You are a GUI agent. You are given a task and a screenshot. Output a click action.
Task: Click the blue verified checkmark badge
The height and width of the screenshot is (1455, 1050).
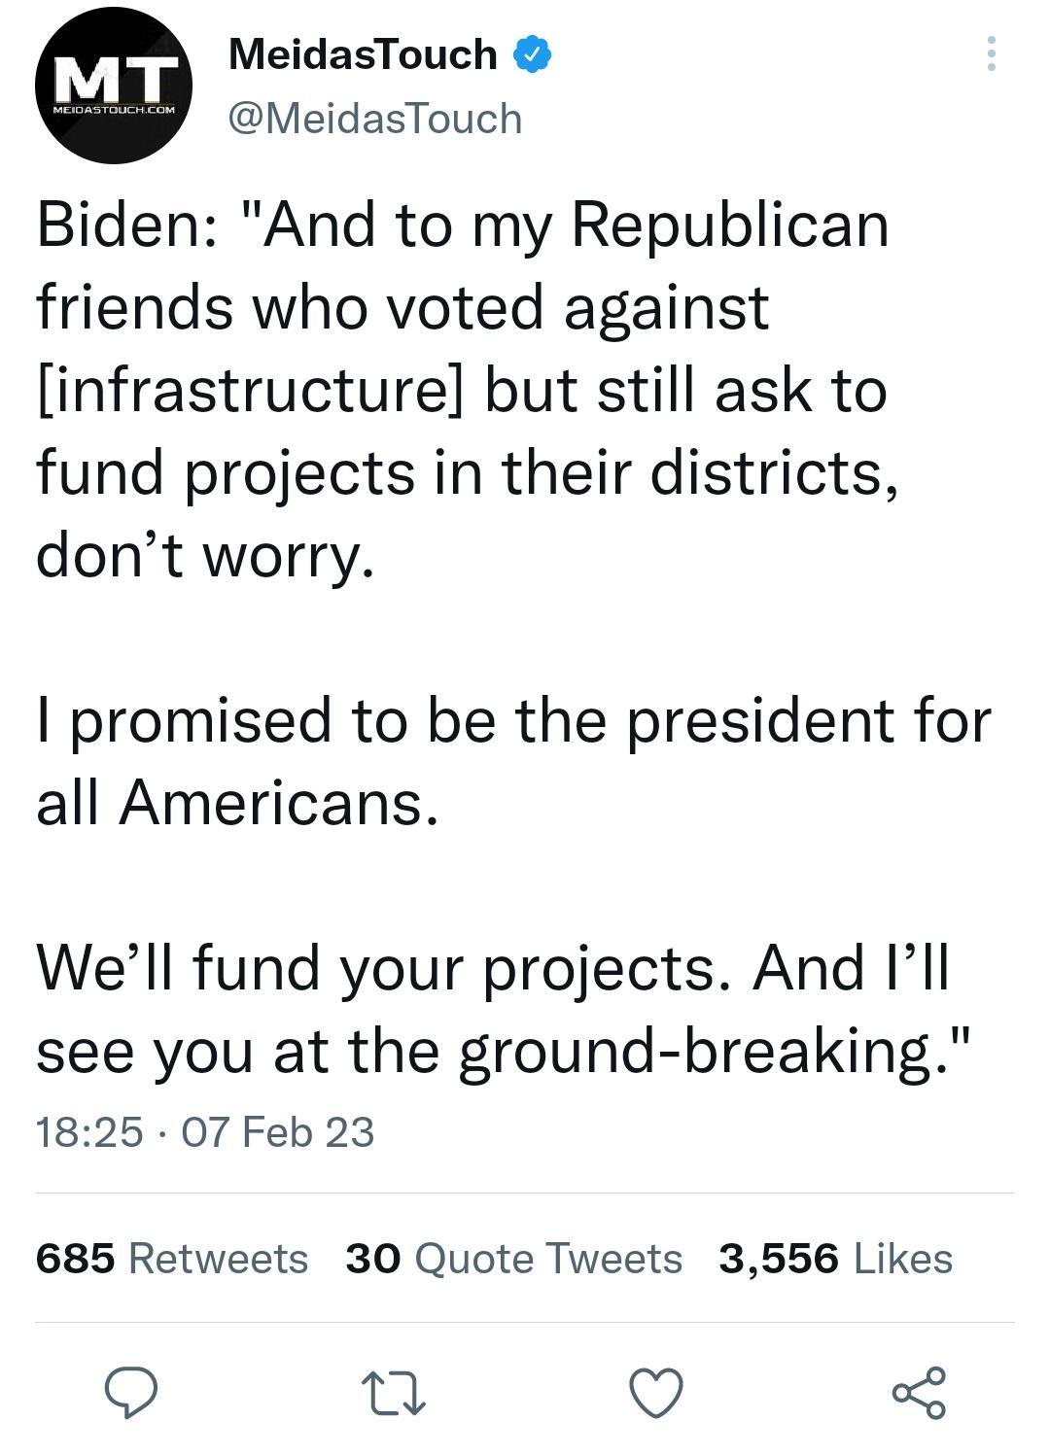(531, 54)
